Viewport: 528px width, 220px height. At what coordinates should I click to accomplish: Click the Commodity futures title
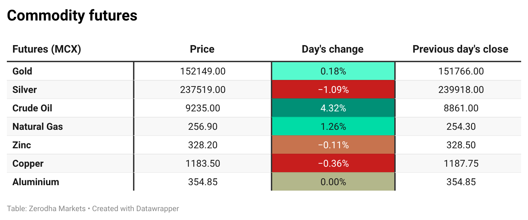click(x=72, y=16)
